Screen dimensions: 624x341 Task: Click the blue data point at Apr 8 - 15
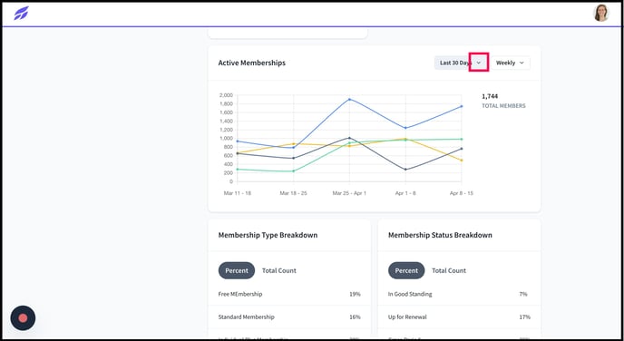point(462,106)
